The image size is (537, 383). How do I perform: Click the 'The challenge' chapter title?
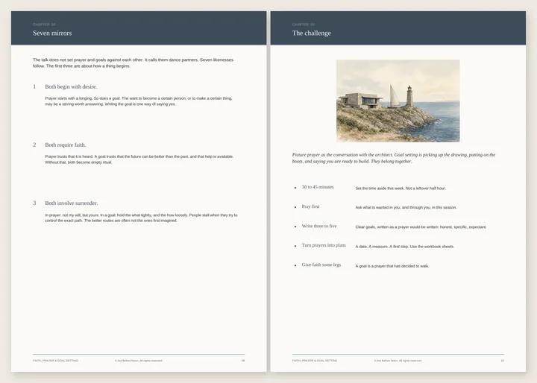pyautogui.click(x=312, y=34)
